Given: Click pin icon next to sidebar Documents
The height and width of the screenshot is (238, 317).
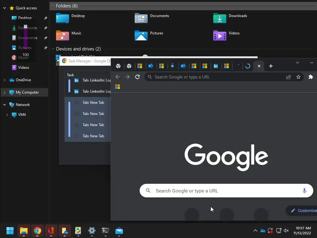Looking at the screenshot, I should pos(46,37).
